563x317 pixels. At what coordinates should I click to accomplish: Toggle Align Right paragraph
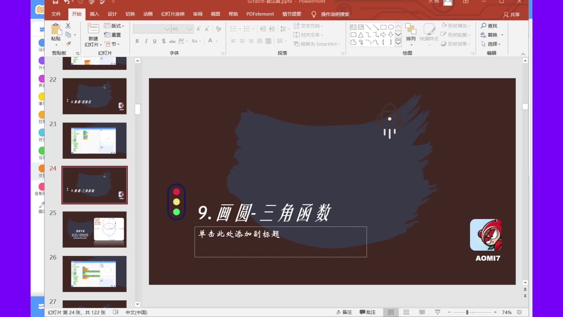[251, 41]
